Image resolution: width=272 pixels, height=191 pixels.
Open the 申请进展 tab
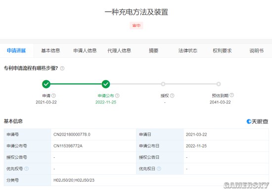16,50
